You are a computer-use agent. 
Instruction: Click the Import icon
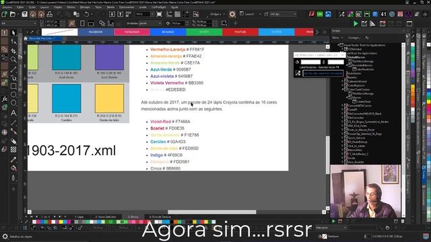pos(112,14)
